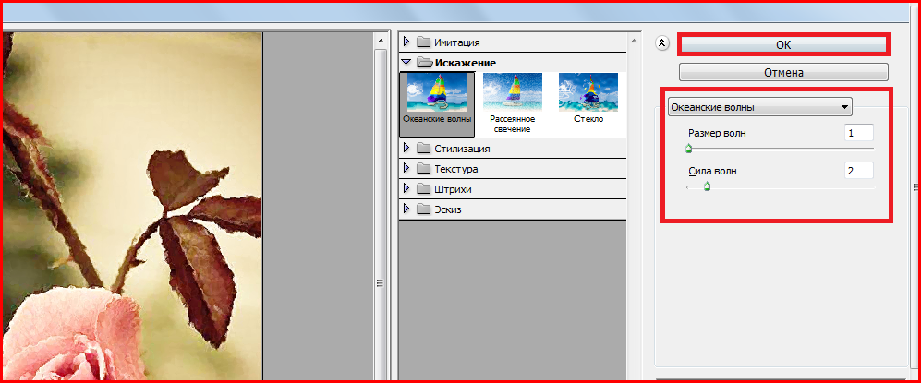Click the Размер волн value field
This screenshot has height=383, width=921.
coord(859,133)
